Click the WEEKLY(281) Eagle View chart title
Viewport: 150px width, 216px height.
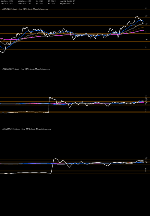pos(26,69)
